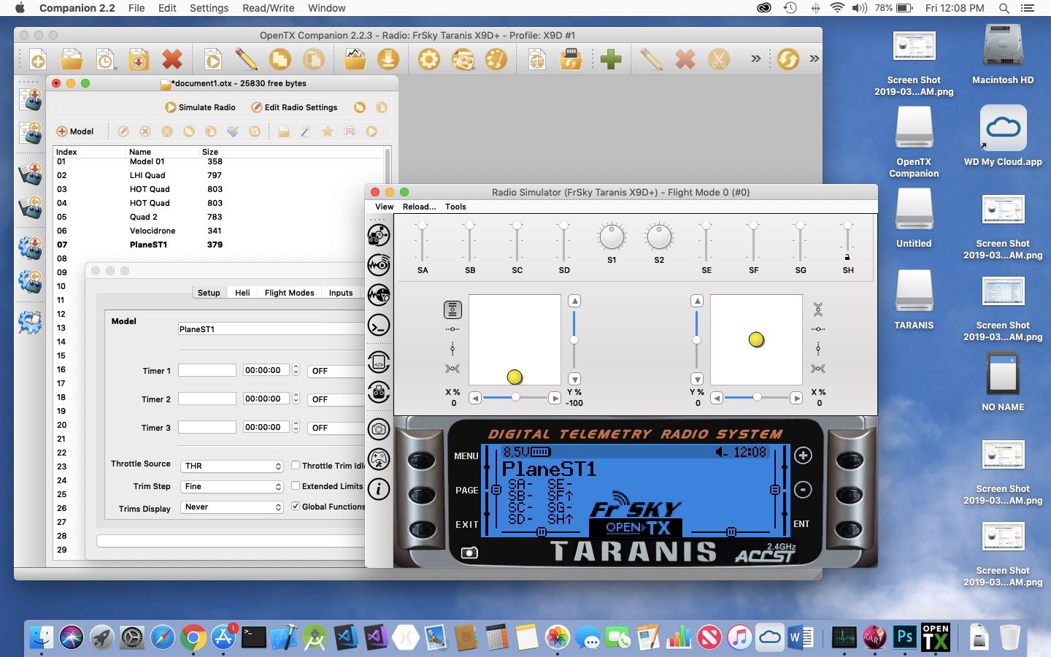Open Timer 1 OFF mode dropdown

tap(336, 371)
